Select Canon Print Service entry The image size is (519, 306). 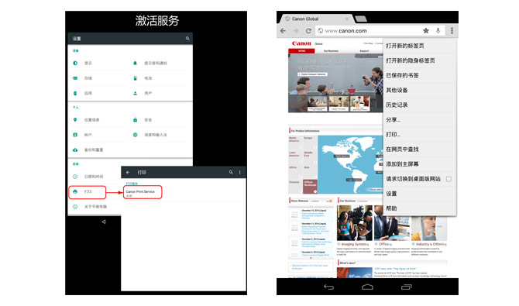[x=143, y=192]
